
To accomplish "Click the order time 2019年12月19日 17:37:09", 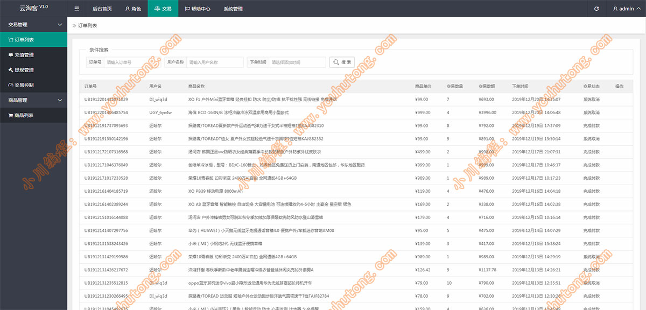I will coord(536,125).
